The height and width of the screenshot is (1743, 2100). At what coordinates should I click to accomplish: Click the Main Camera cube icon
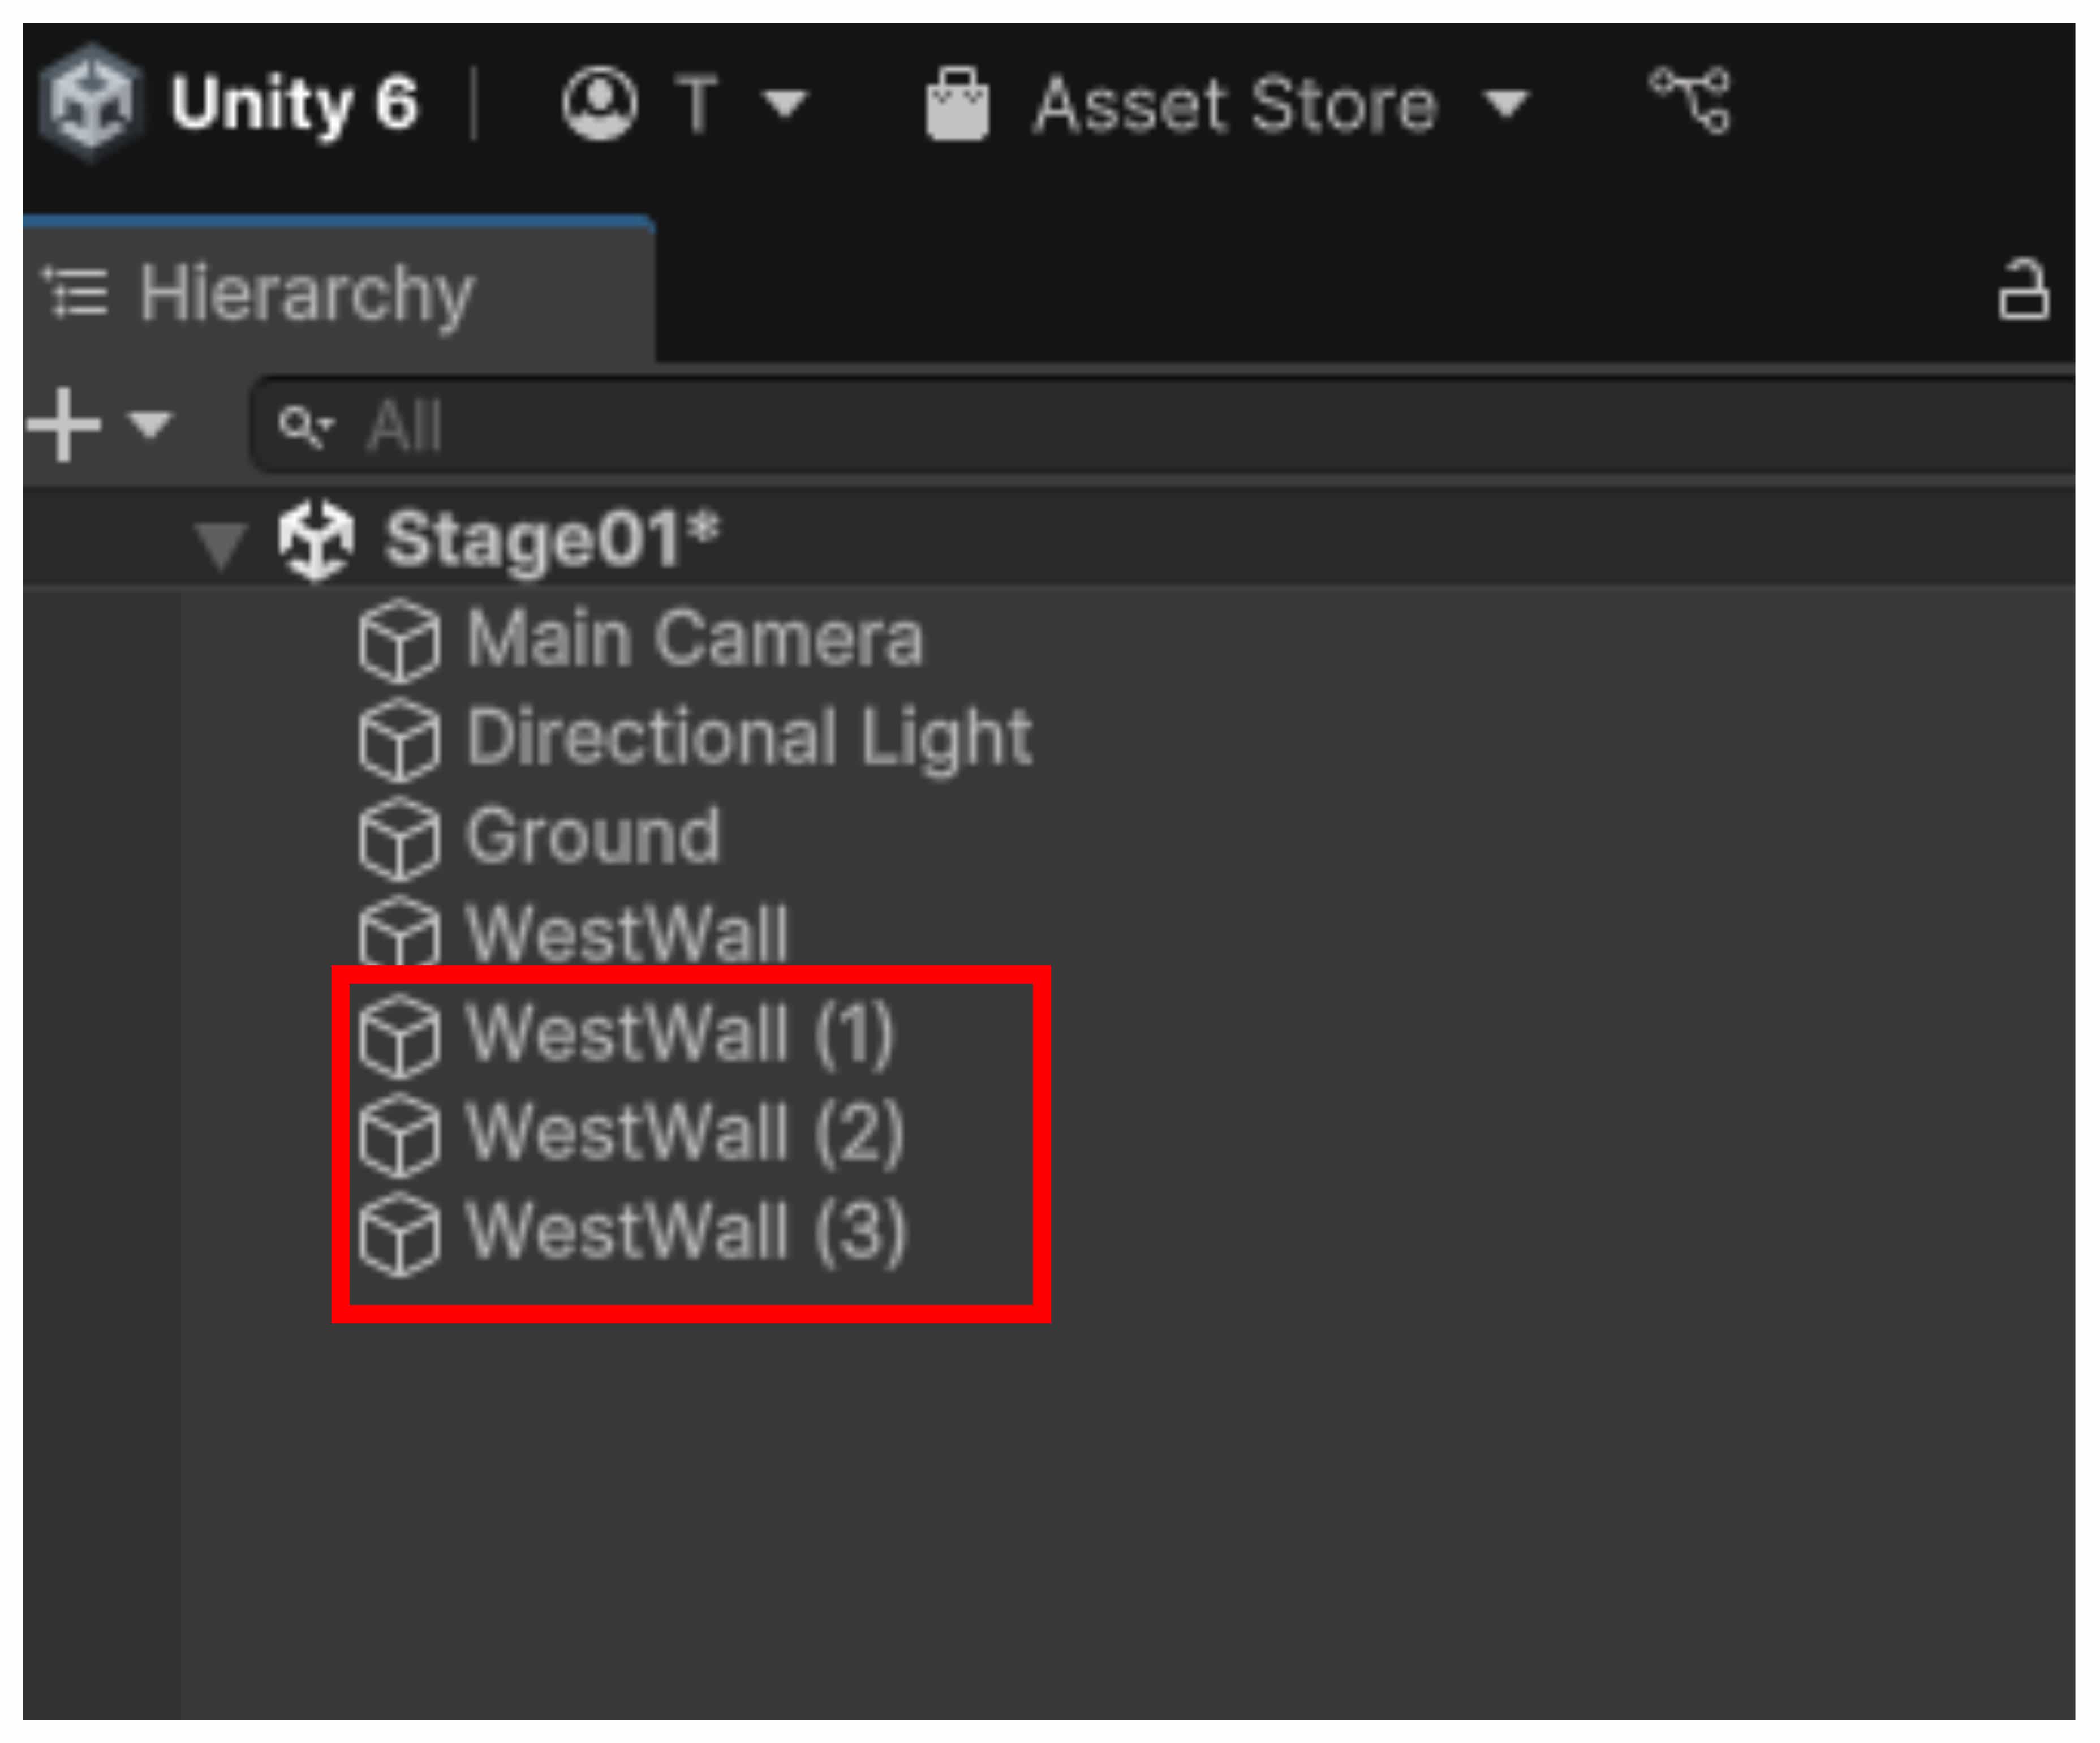399,641
